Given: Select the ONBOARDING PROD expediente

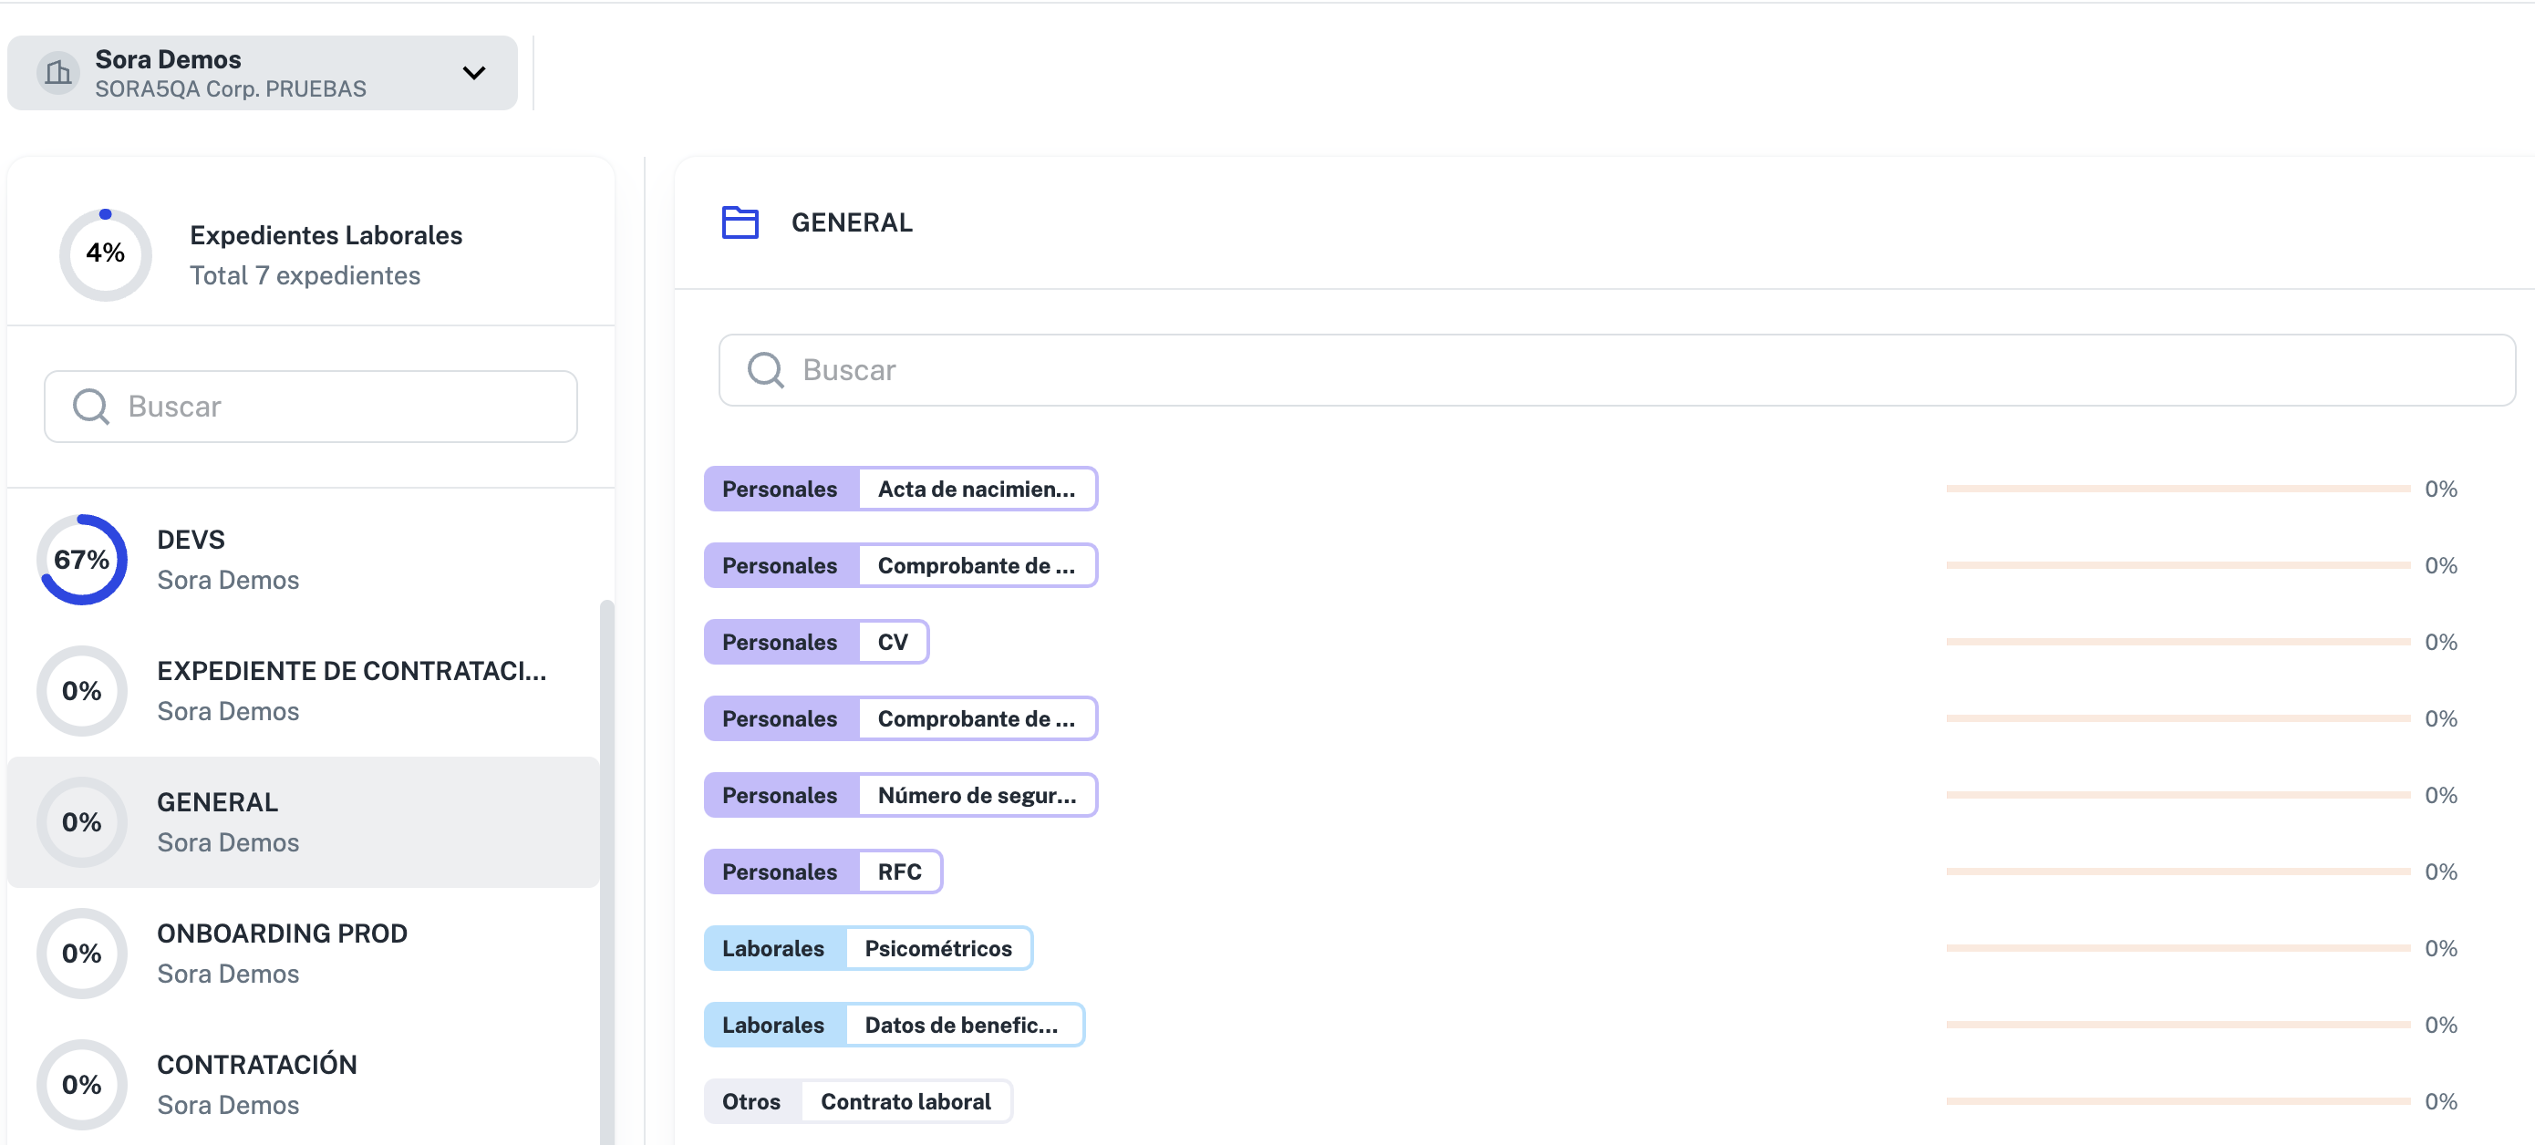Looking at the screenshot, I should pyautogui.click(x=303, y=954).
